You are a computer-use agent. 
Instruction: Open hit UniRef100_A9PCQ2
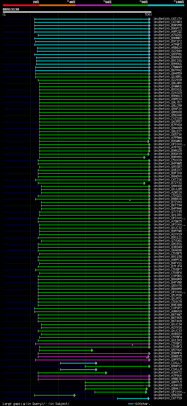[x=168, y=32]
